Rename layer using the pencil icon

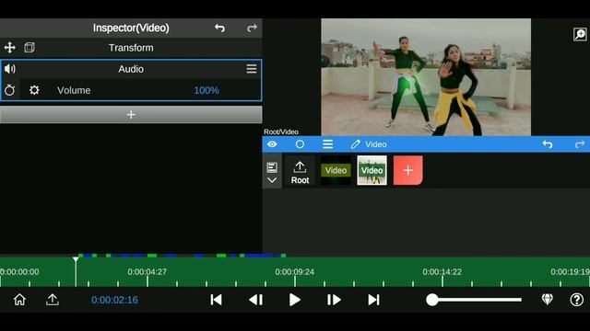pyautogui.click(x=355, y=144)
